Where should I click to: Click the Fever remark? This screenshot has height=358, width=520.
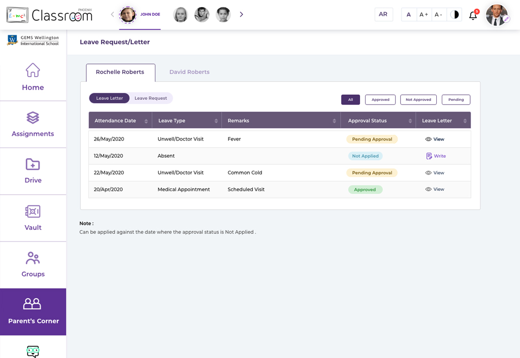(x=234, y=139)
